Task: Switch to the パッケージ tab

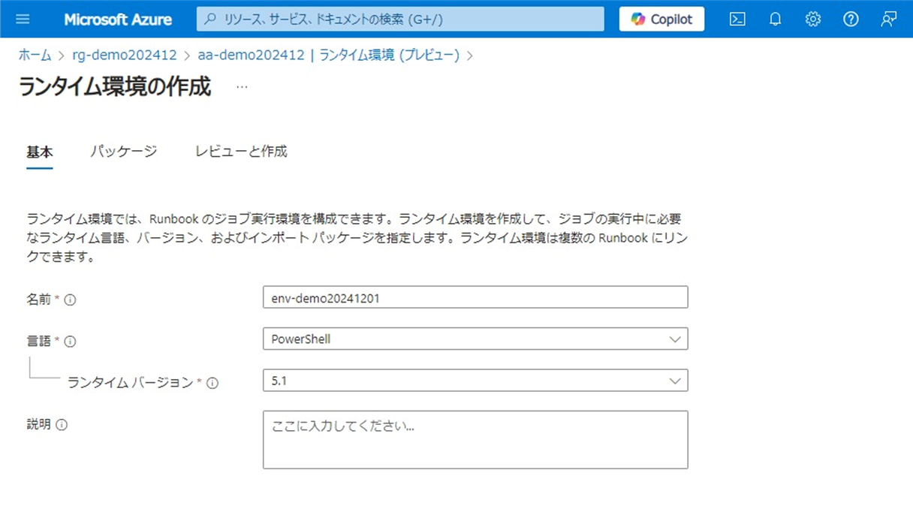Action: pos(124,152)
